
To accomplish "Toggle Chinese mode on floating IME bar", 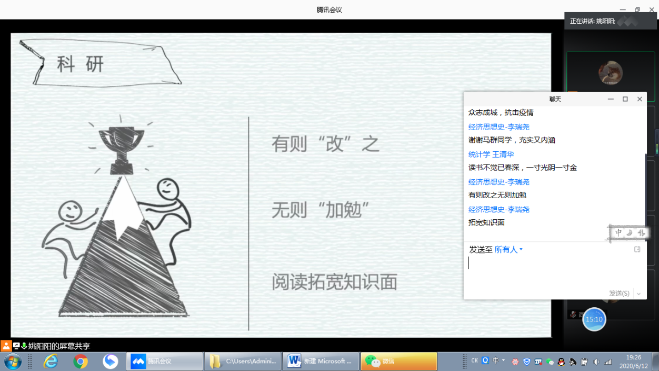I will (x=618, y=232).
